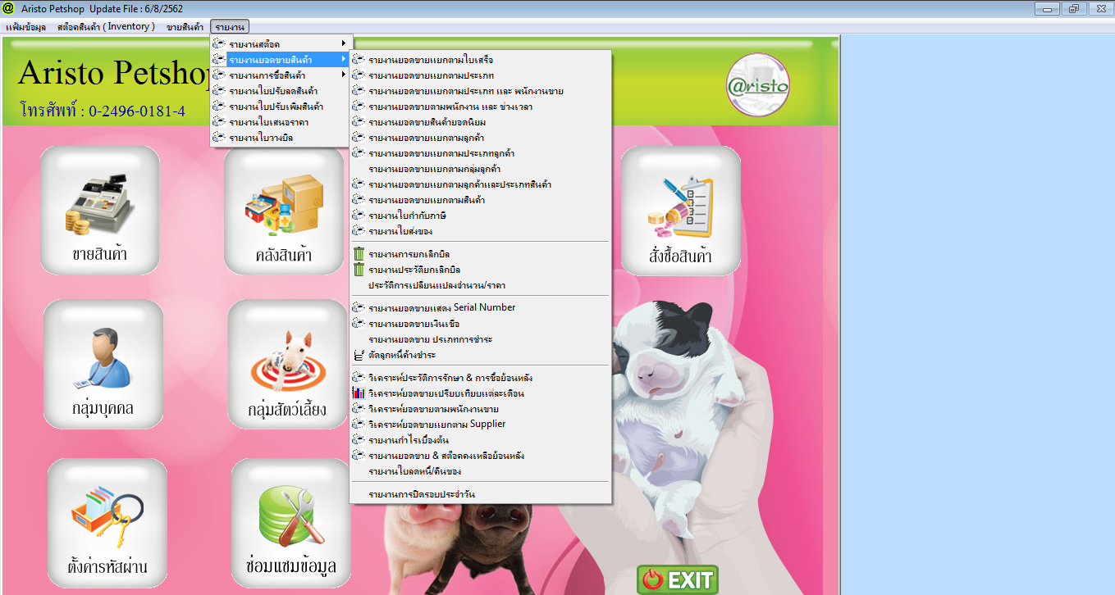Viewport: 1115px width, 595px height.
Task: Select รายงานใบปรับลดสินค้า
Action: [281, 91]
